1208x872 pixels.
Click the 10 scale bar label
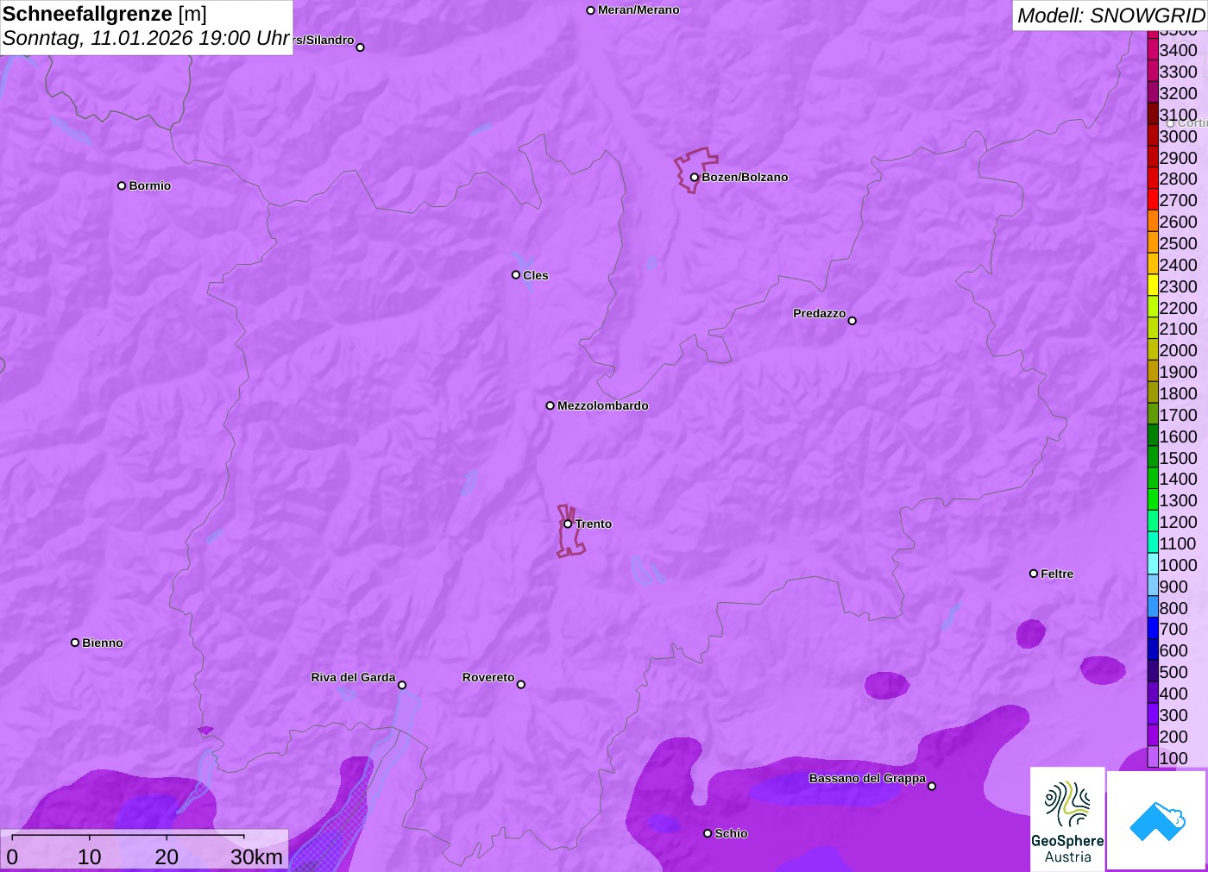(90, 856)
